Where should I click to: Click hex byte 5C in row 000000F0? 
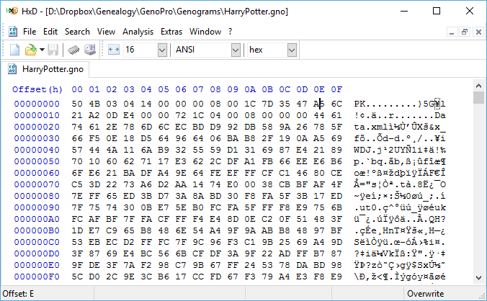[77, 277]
